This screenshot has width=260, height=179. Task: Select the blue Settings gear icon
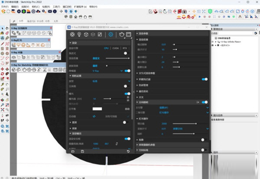[x=110, y=34]
